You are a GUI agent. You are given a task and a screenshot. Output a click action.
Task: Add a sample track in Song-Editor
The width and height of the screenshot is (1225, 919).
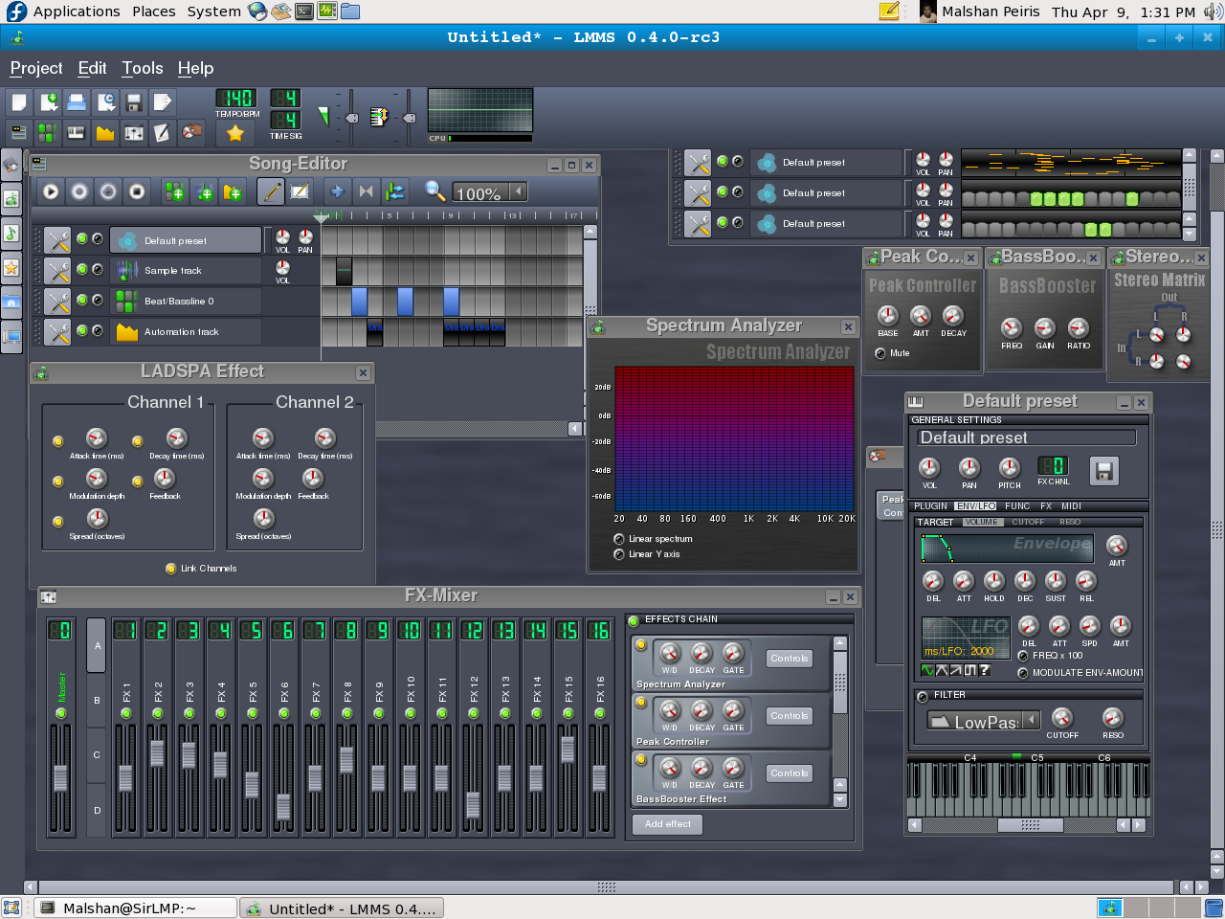coord(203,192)
